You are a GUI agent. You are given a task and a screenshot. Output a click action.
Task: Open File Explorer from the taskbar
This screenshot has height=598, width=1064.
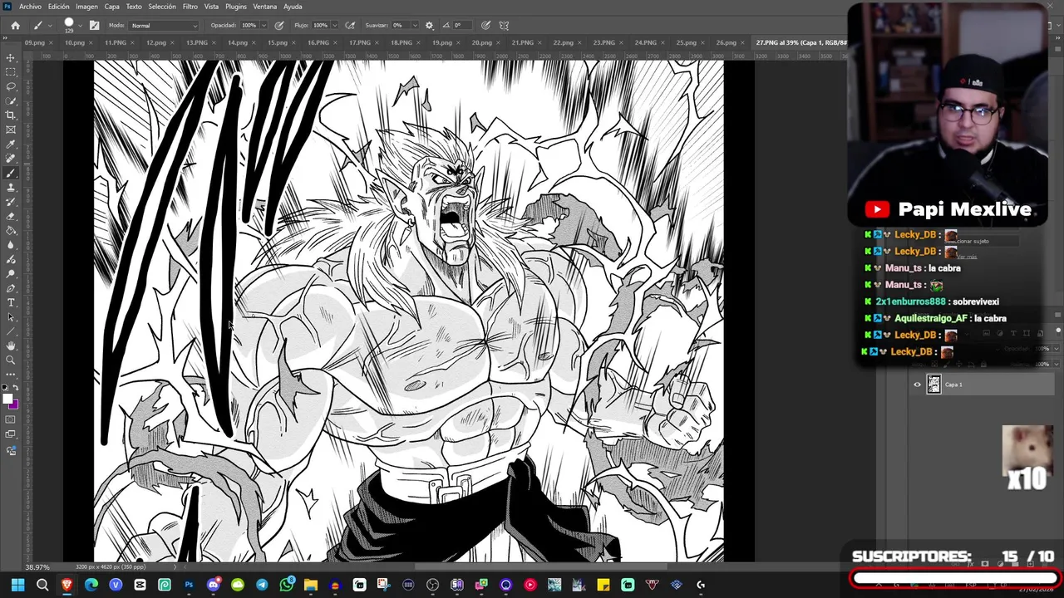311,585
